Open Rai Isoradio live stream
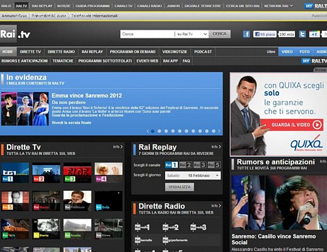Screen dimensions: 327x252 [143, 240]
